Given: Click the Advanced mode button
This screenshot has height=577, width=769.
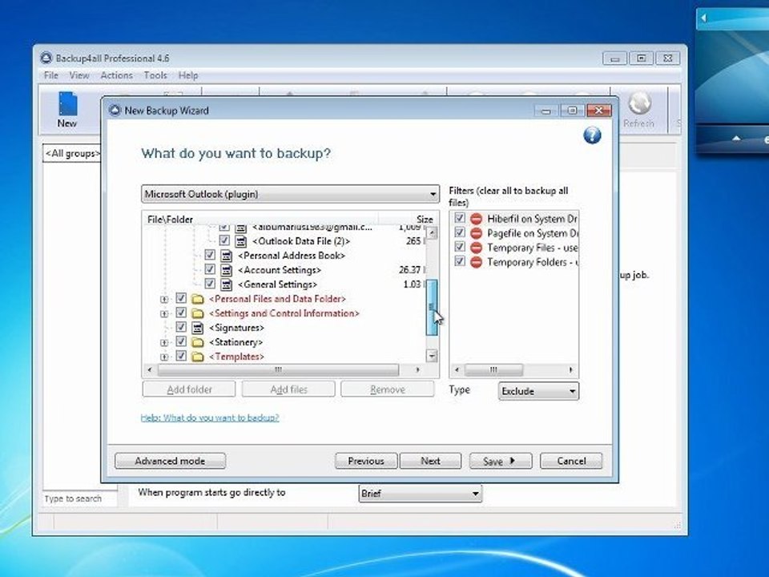Looking at the screenshot, I should point(170,461).
